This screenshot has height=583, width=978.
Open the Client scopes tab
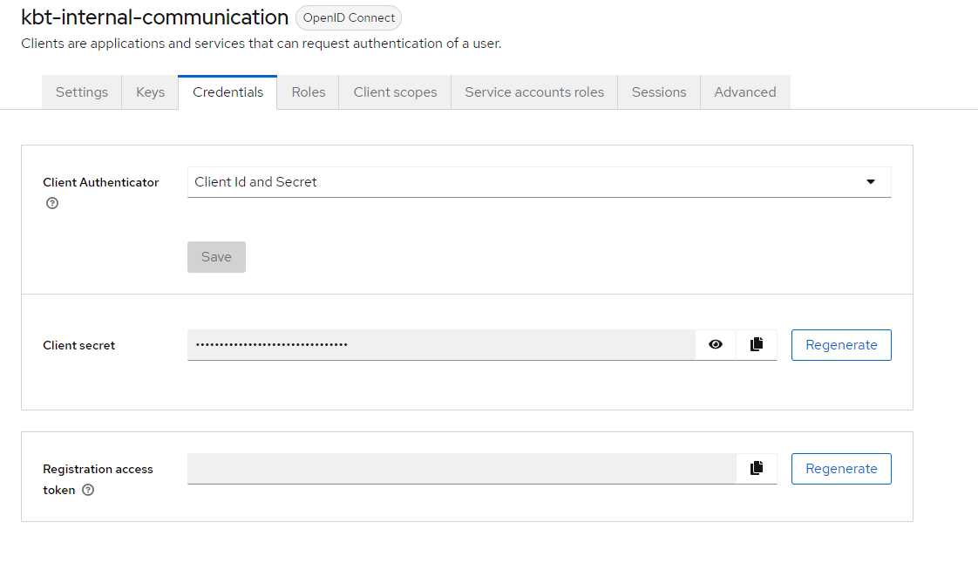click(x=396, y=92)
